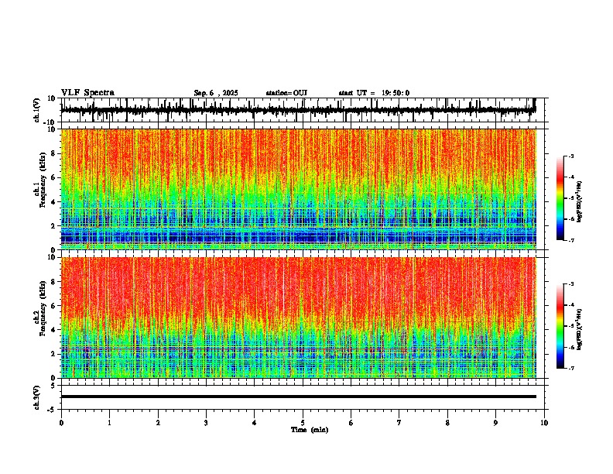Click the "6" kHz tick on ch.2 frequency axis
The width and height of the screenshot is (613, 474).
click(54, 305)
